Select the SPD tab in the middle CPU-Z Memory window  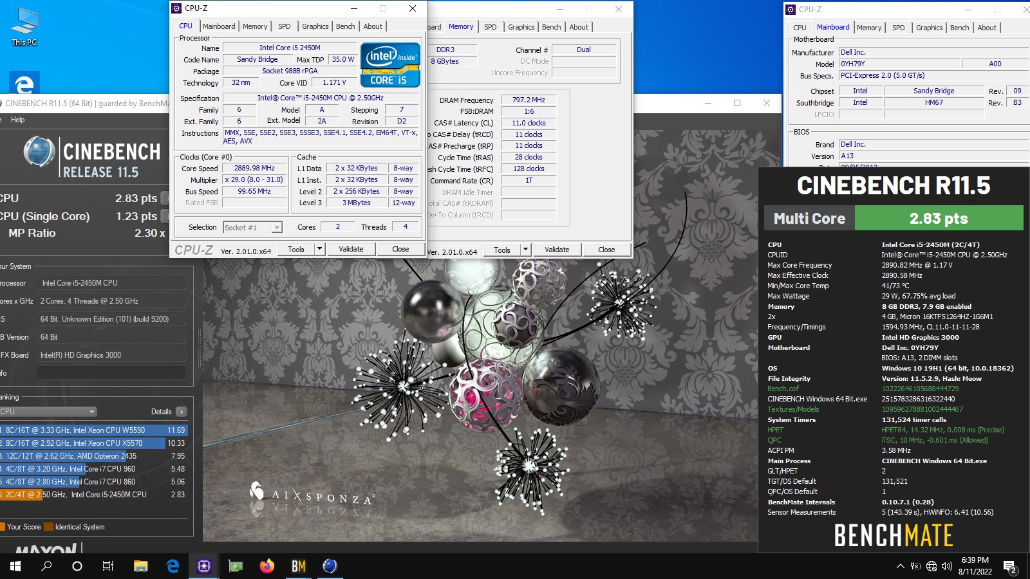[x=491, y=27]
